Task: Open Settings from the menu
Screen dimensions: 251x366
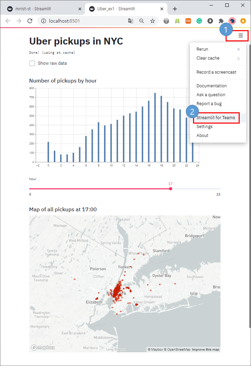Action: point(218,127)
